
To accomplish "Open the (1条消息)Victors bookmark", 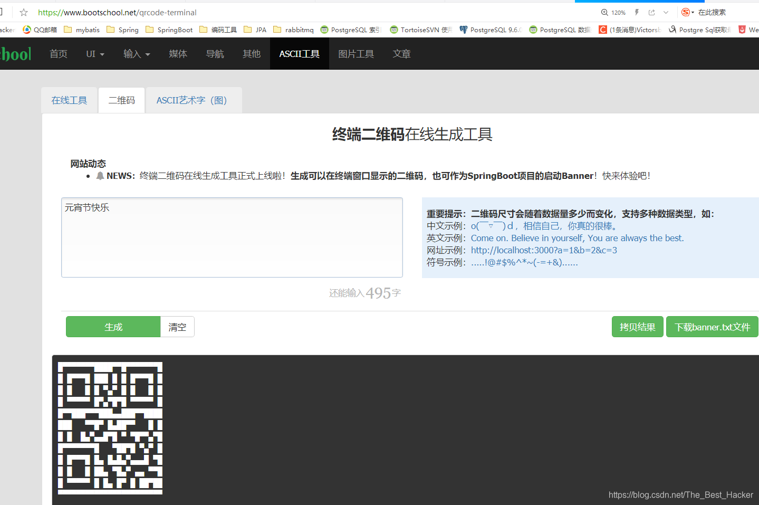I will point(630,30).
